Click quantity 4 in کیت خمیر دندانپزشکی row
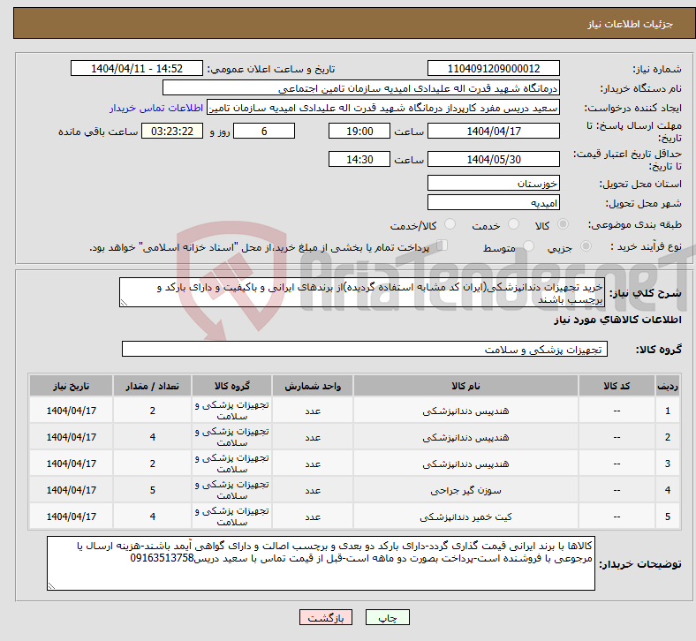 [x=152, y=517]
